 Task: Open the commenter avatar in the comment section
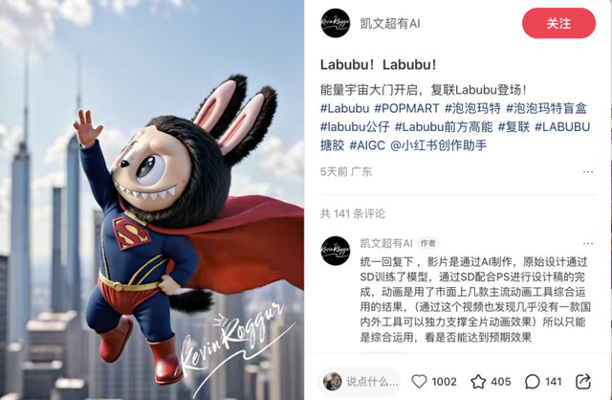(x=336, y=251)
